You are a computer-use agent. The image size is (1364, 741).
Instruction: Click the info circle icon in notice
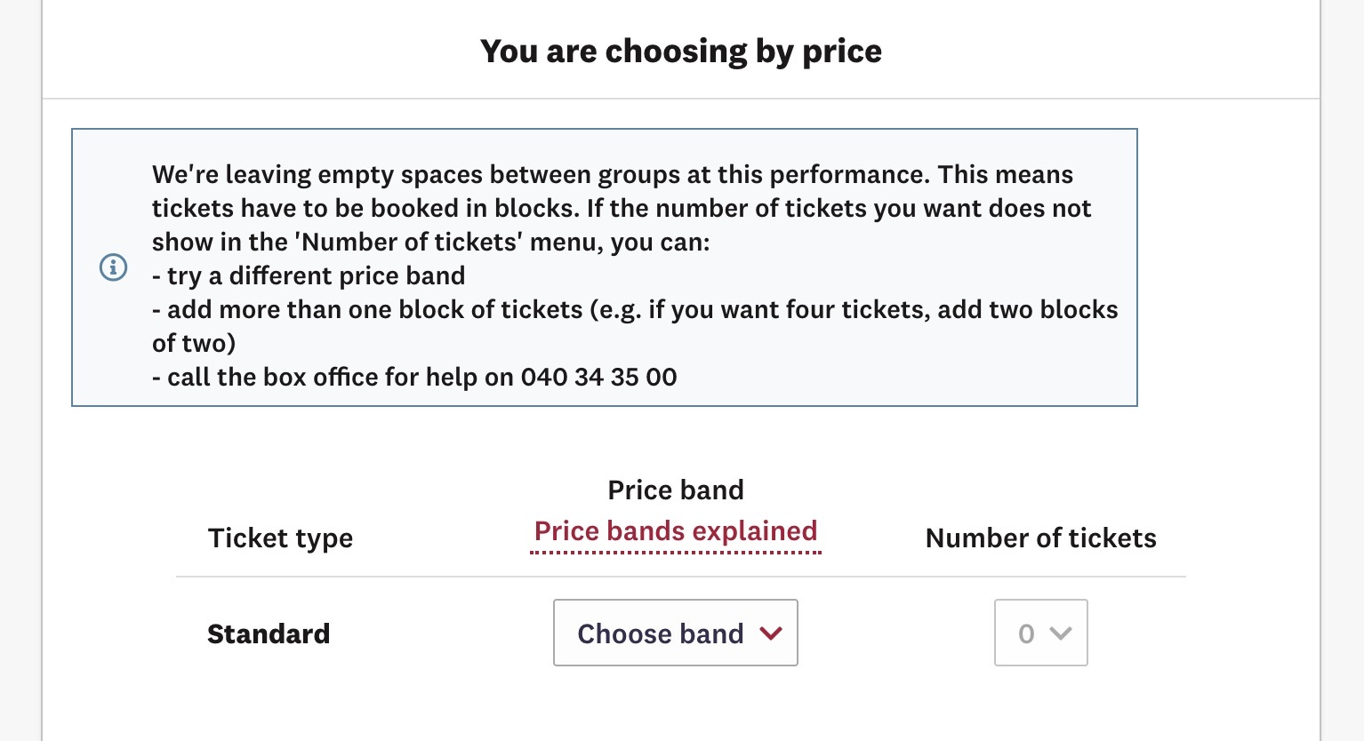(x=113, y=267)
